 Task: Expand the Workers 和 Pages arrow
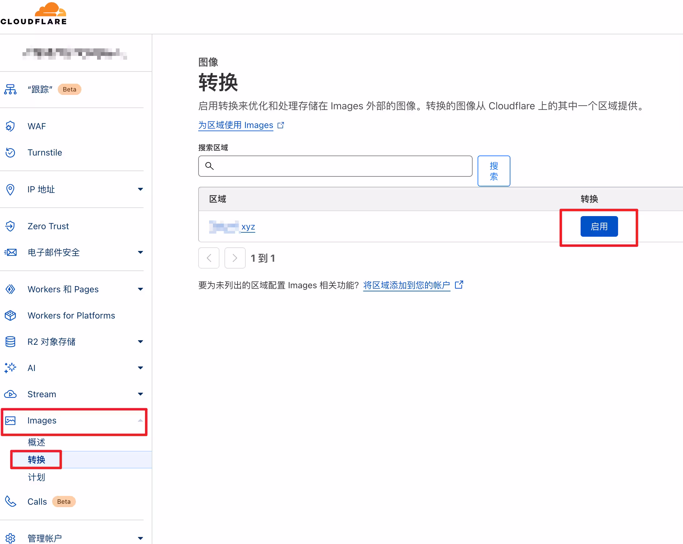click(140, 289)
